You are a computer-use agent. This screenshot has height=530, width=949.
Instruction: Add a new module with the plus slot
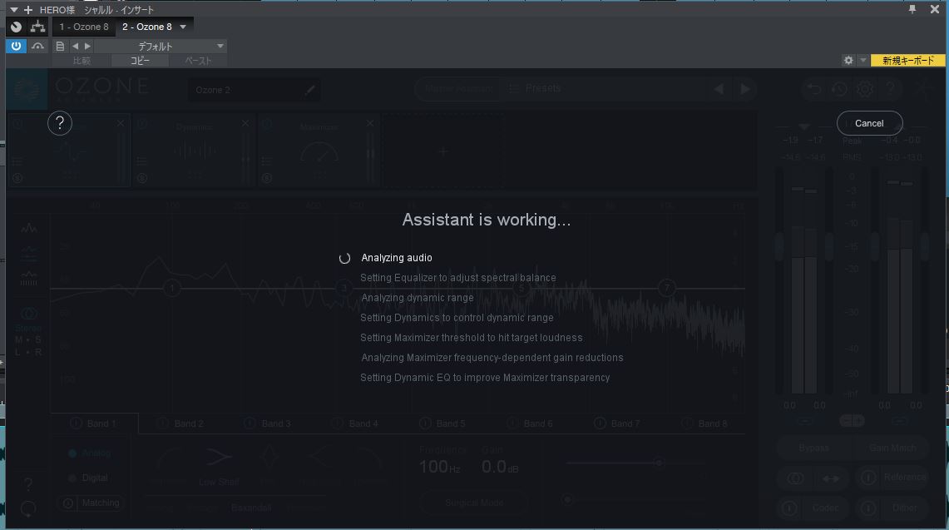click(x=443, y=151)
